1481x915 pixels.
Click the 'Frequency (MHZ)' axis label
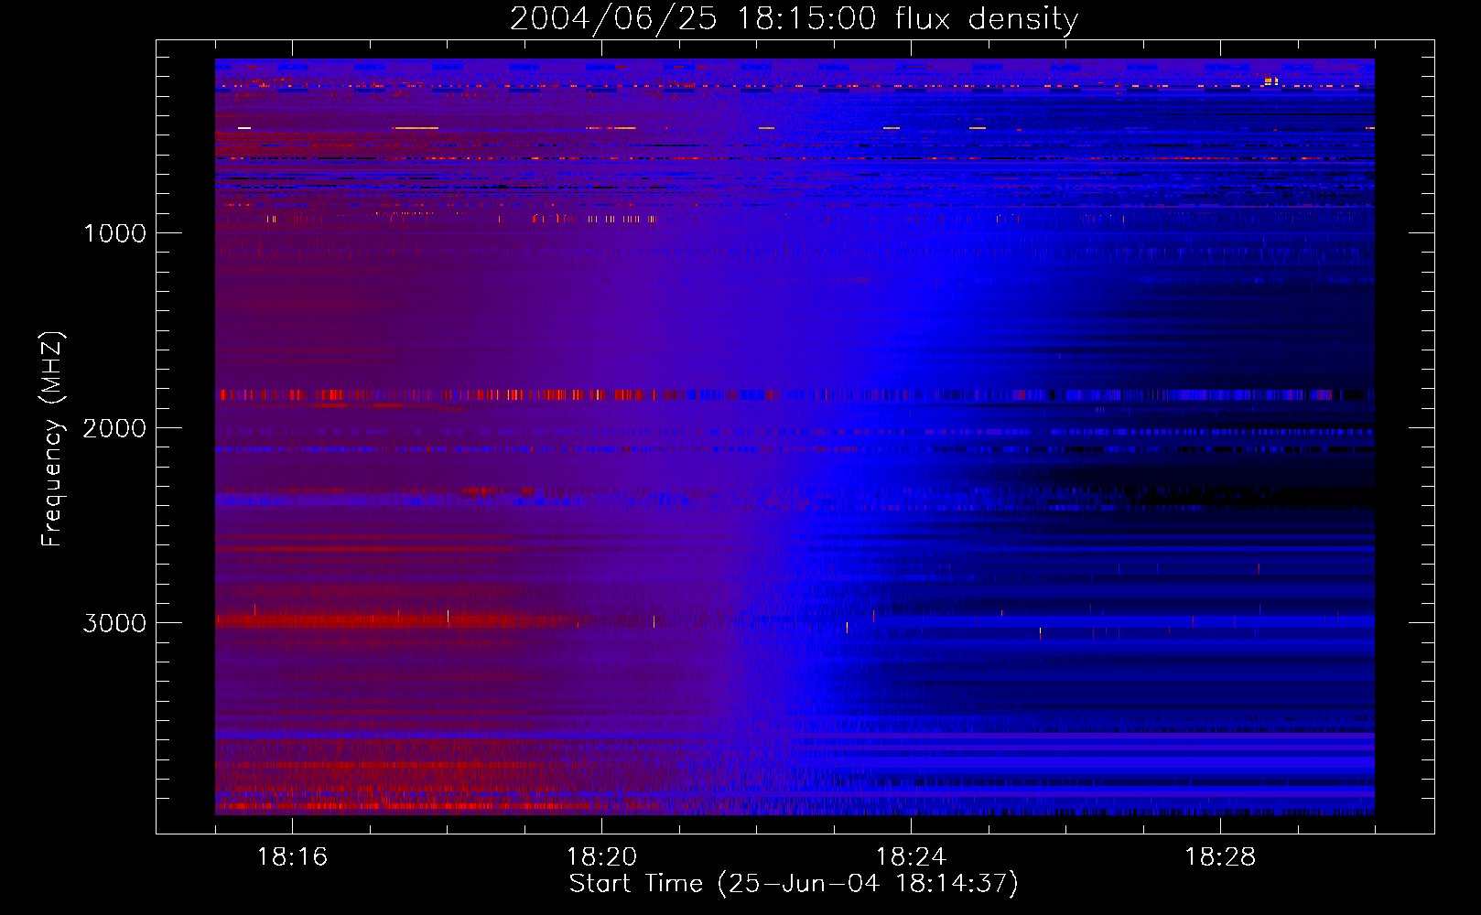(53, 438)
